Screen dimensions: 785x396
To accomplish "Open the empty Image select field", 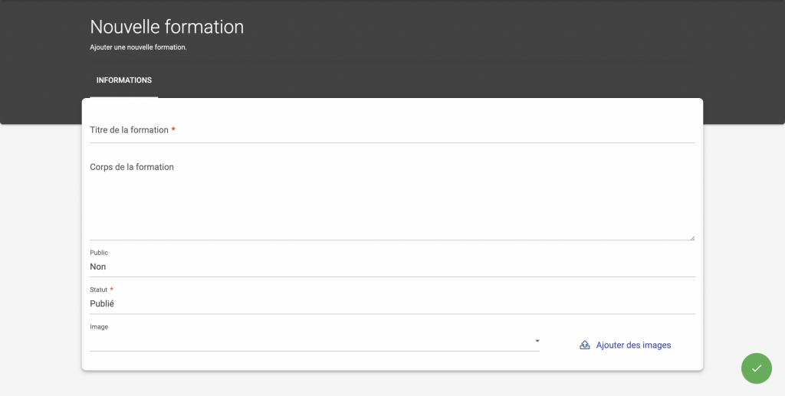I will [314, 342].
